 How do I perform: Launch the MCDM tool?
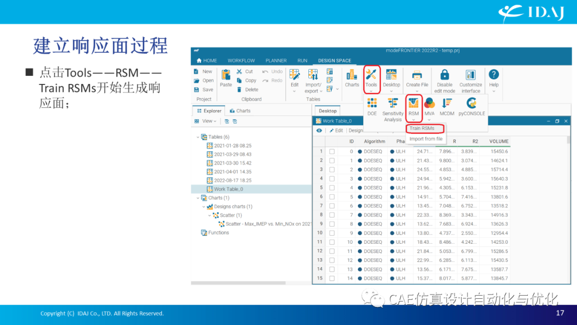tap(447, 107)
